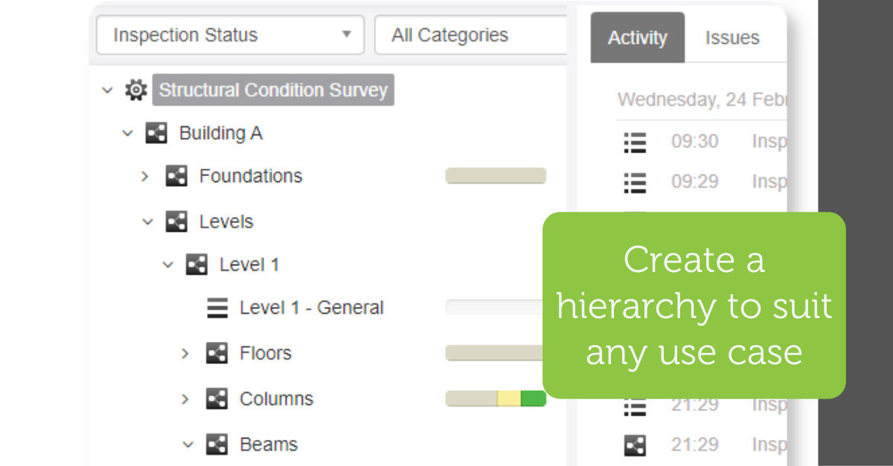
Task: Click the Beams node icon
Action: click(x=217, y=444)
